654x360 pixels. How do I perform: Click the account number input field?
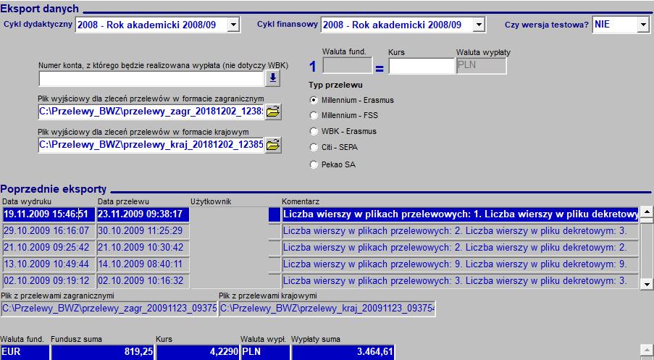[x=151, y=79]
